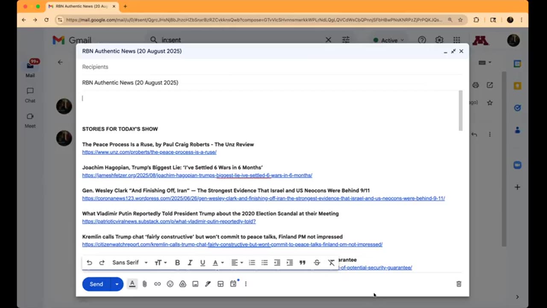The height and width of the screenshot is (308, 547).
Task: Toggle italic formatting
Action: click(190, 263)
